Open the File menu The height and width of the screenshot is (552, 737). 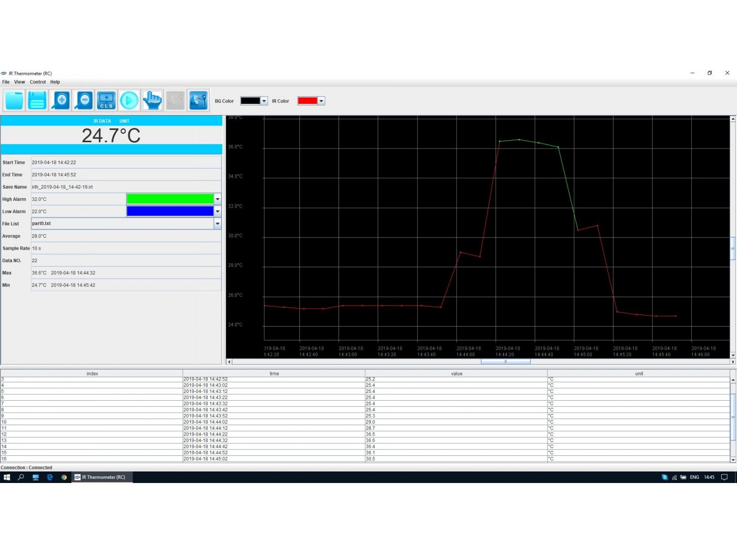(x=6, y=82)
